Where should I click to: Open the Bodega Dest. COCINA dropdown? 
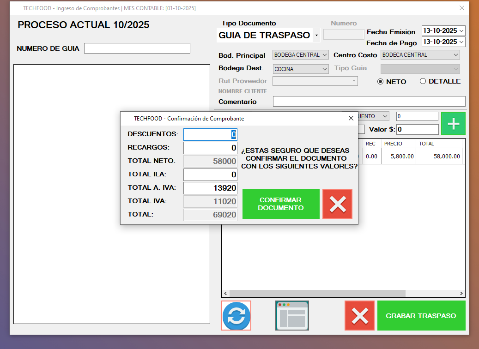point(324,69)
